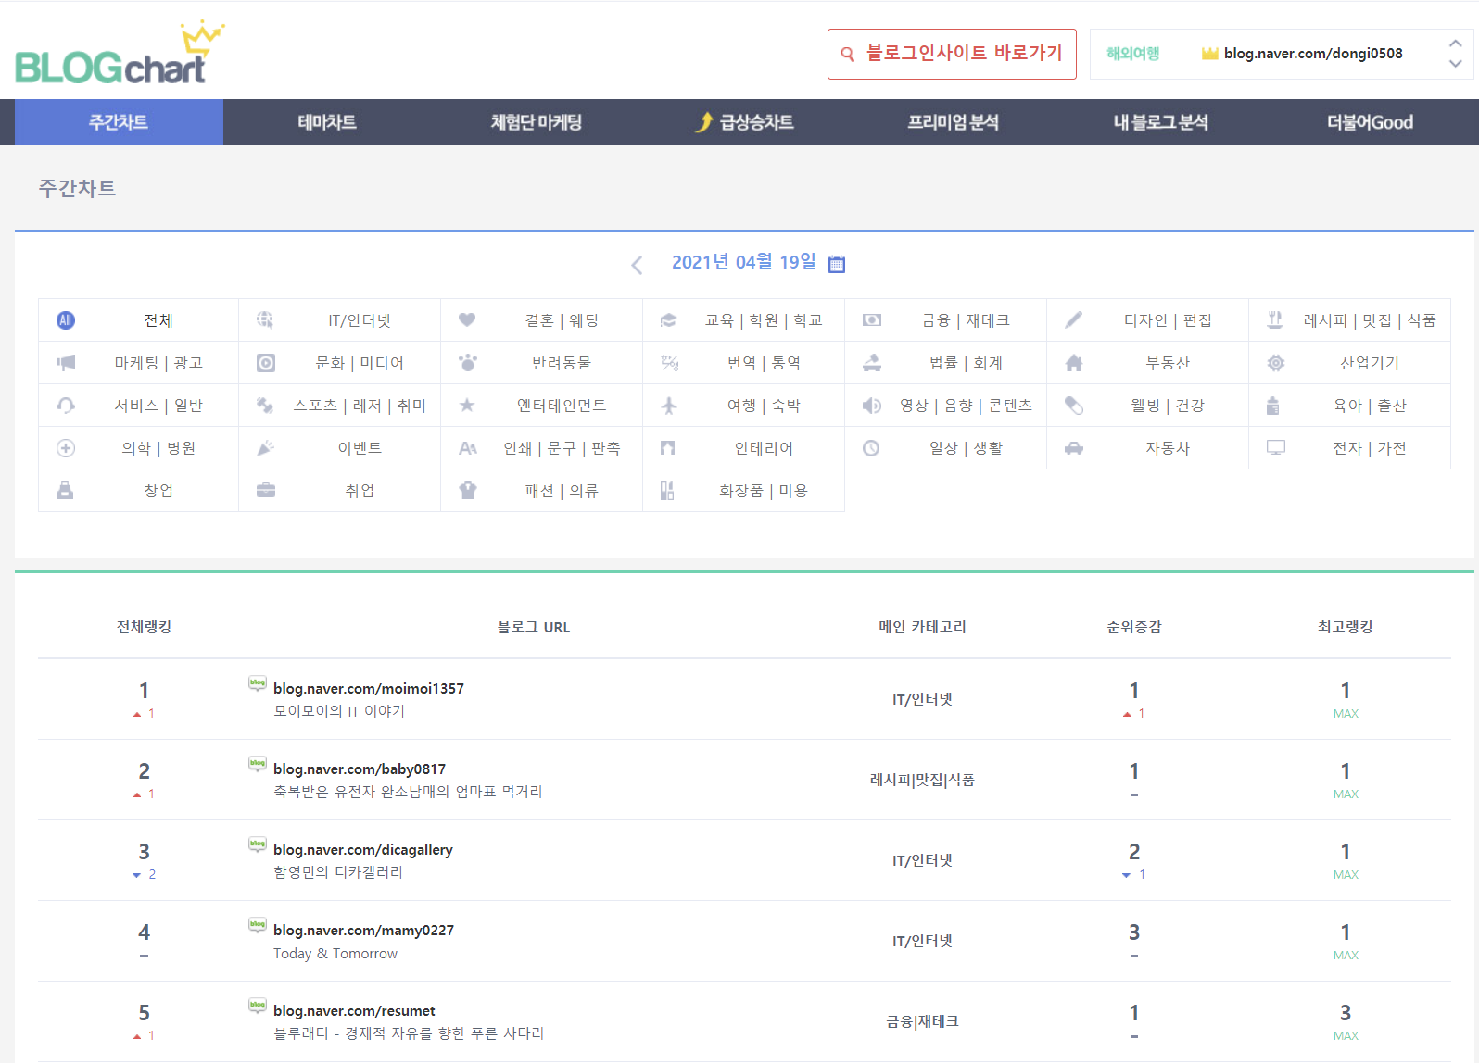This screenshot has width=1479, height=1063.
Task: Click blog icon beside moimoi1357
Action: [x=258, y=683]
